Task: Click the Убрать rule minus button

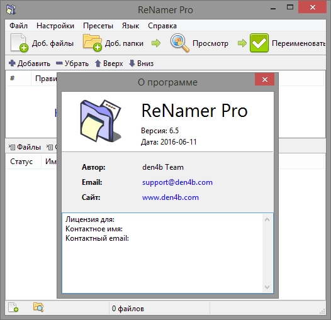Action: tap(72, 63)
